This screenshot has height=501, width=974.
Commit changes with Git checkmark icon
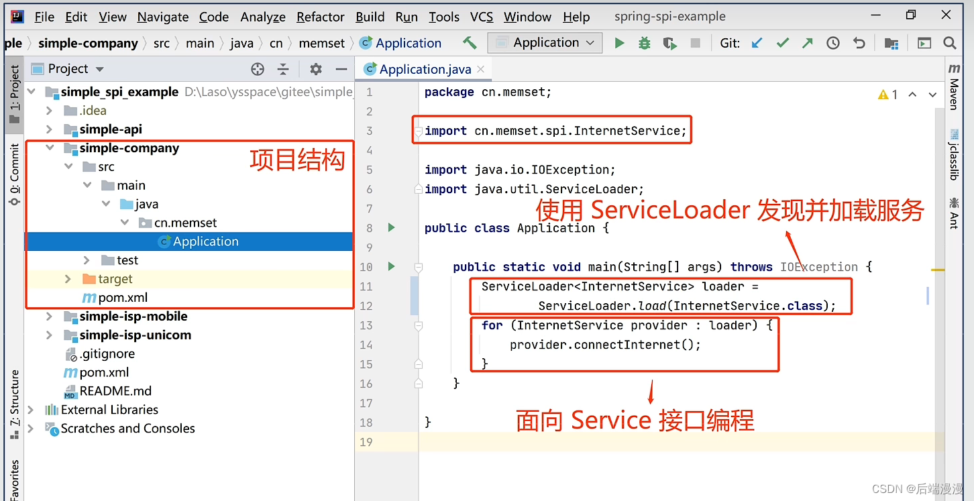tap(783, 43)
